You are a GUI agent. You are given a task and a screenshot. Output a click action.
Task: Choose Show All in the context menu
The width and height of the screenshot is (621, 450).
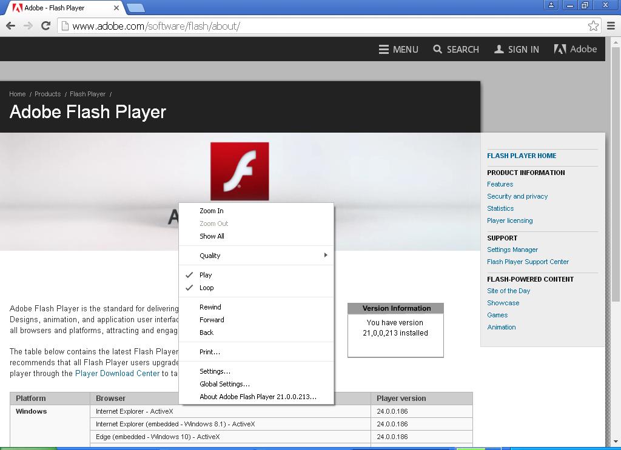(x=257, y=236)
